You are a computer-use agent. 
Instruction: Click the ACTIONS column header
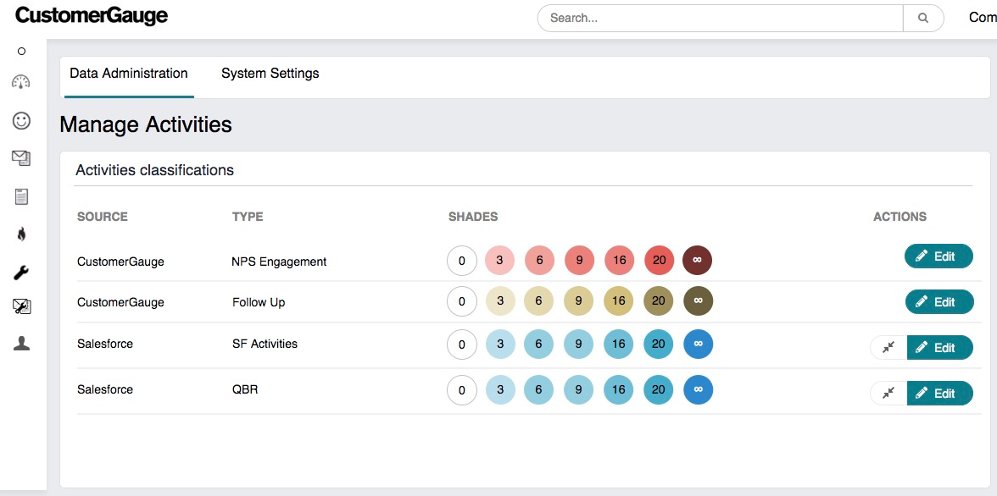click(x=900, y=217)
